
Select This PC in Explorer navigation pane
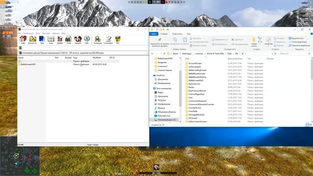coord(164,88)
